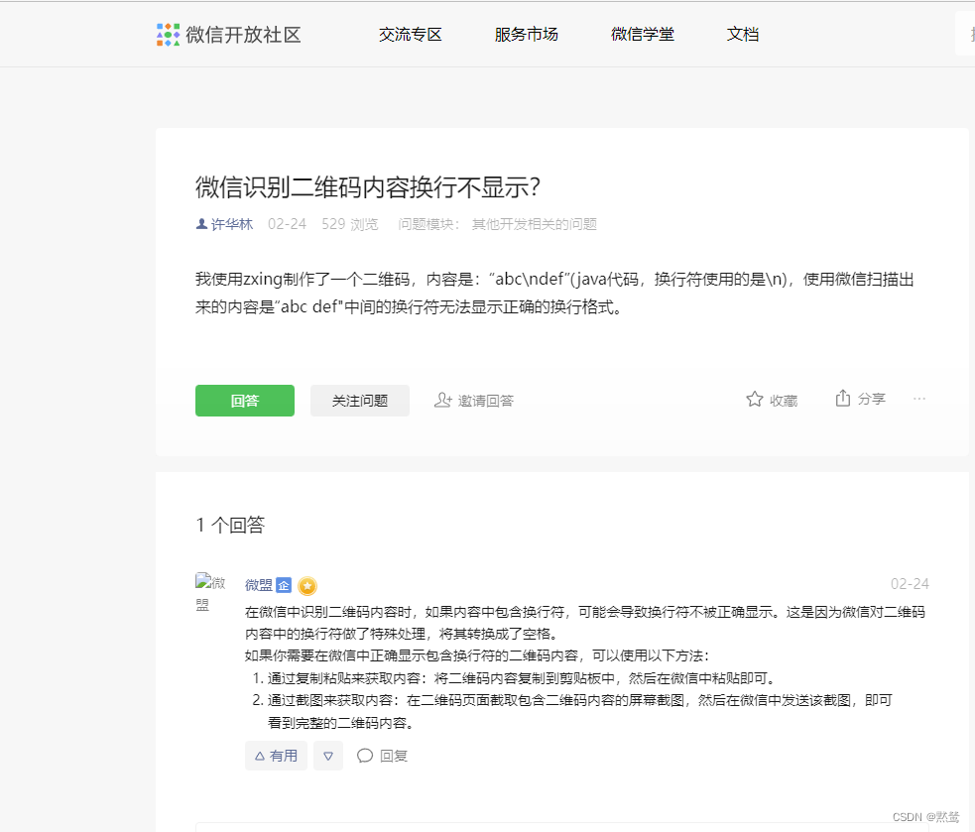Open the author profile 许华林

[x=232, y=224]
